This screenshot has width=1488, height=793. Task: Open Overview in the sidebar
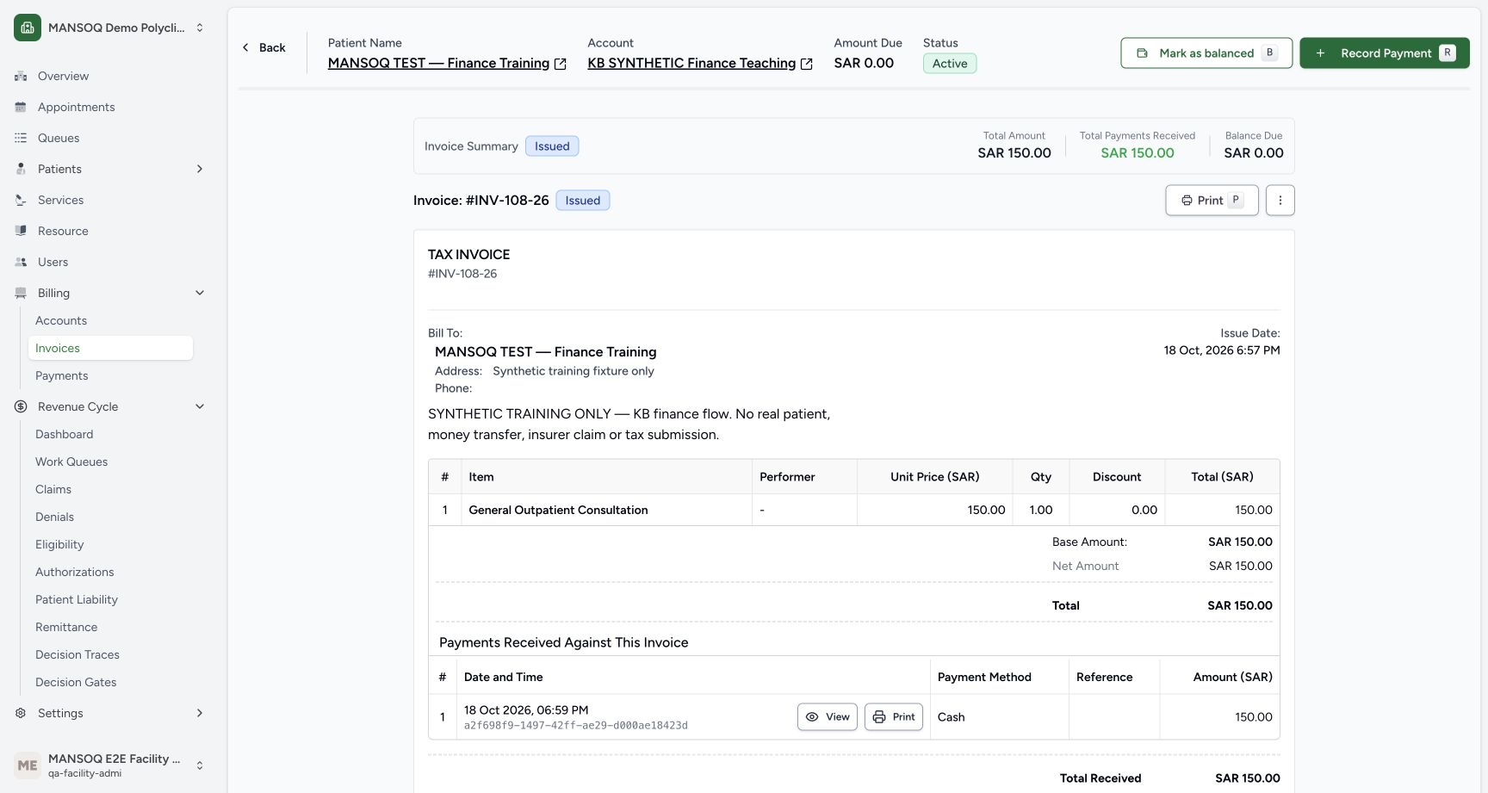[x=63, y=76]
